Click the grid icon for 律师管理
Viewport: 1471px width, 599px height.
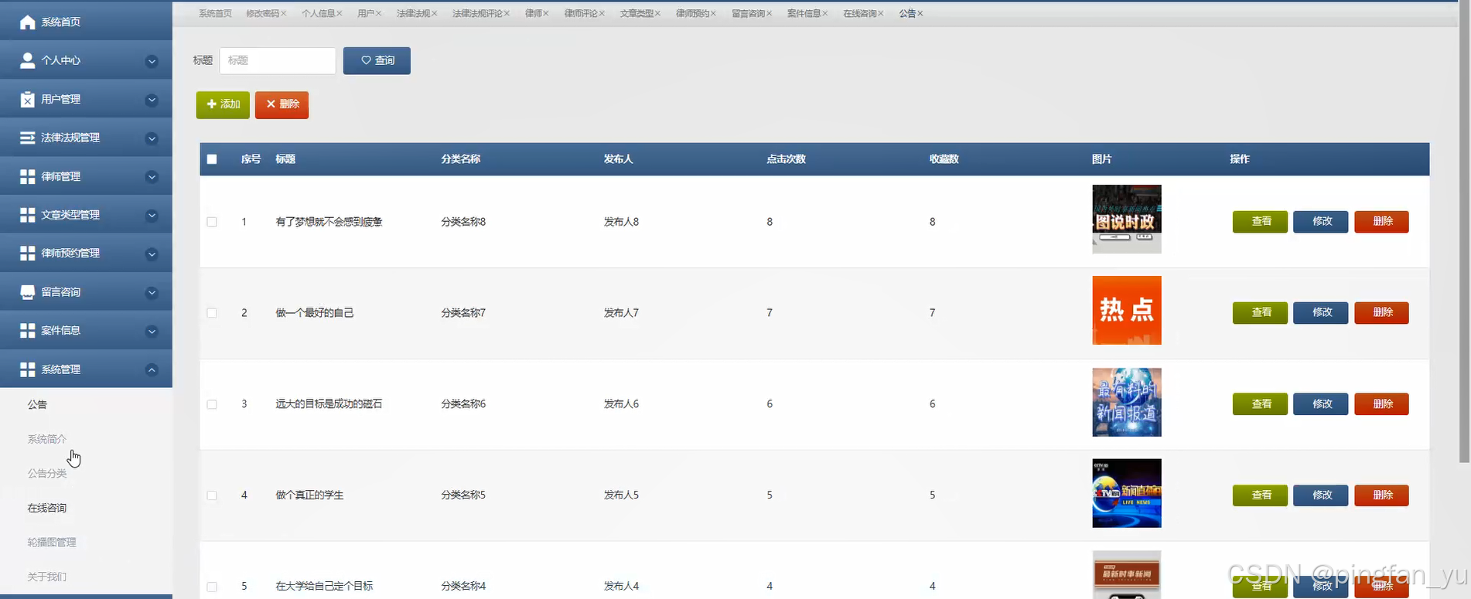click(27, 176)
